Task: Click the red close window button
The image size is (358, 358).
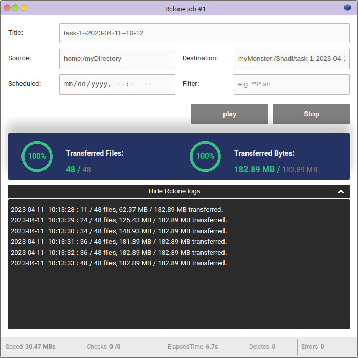Action: (x=7, y=8)
